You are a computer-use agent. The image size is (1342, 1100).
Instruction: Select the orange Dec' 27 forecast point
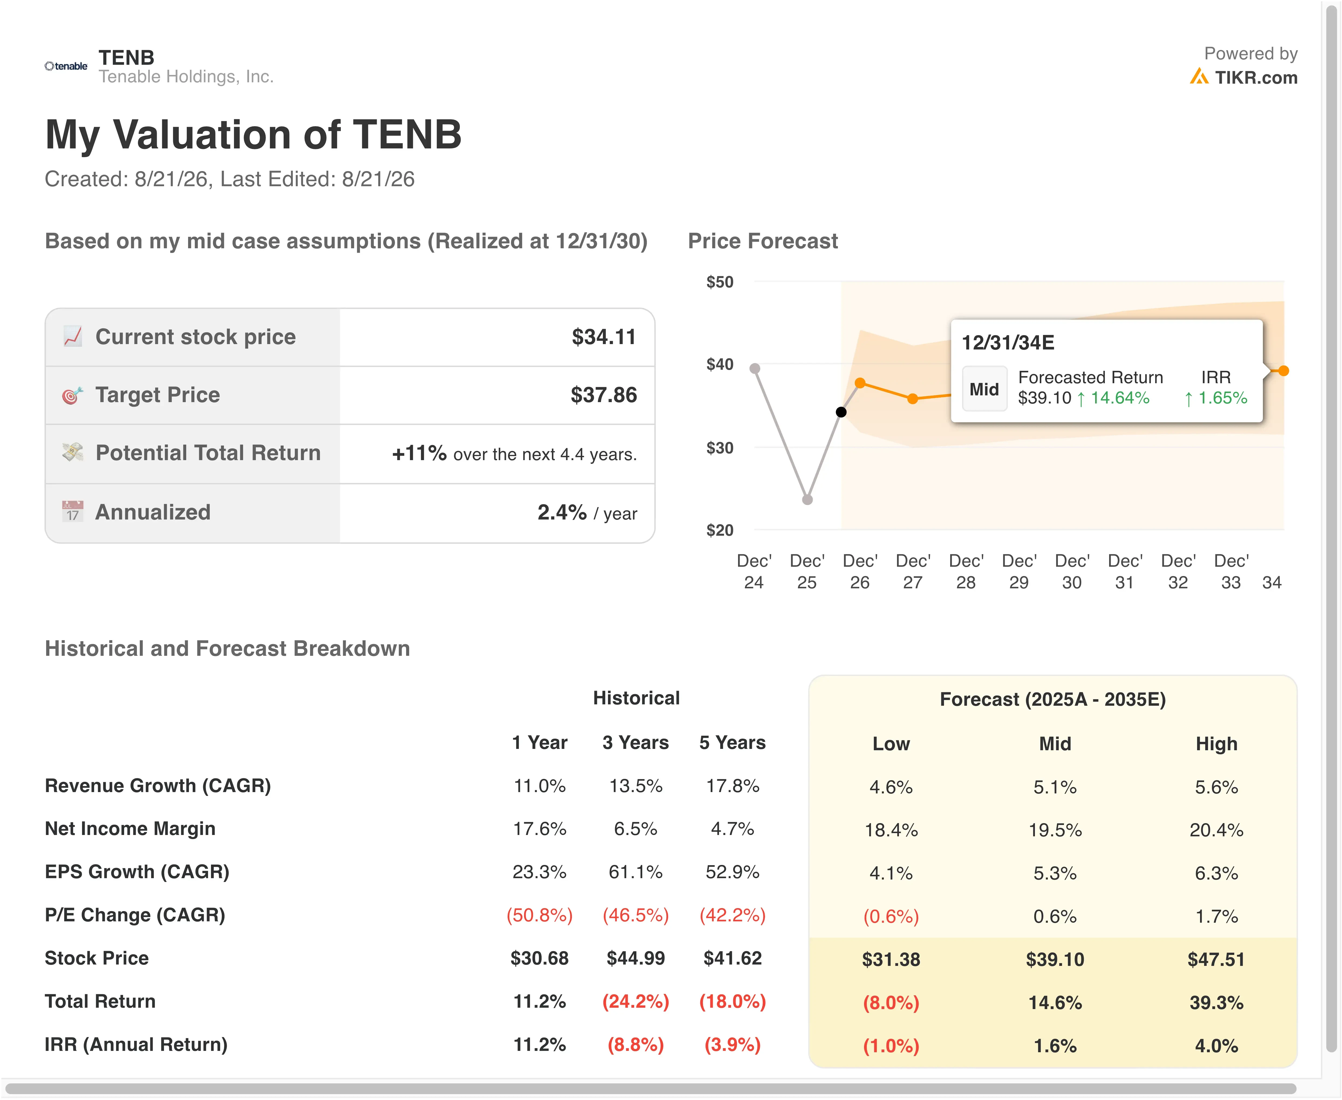[912, 399]
